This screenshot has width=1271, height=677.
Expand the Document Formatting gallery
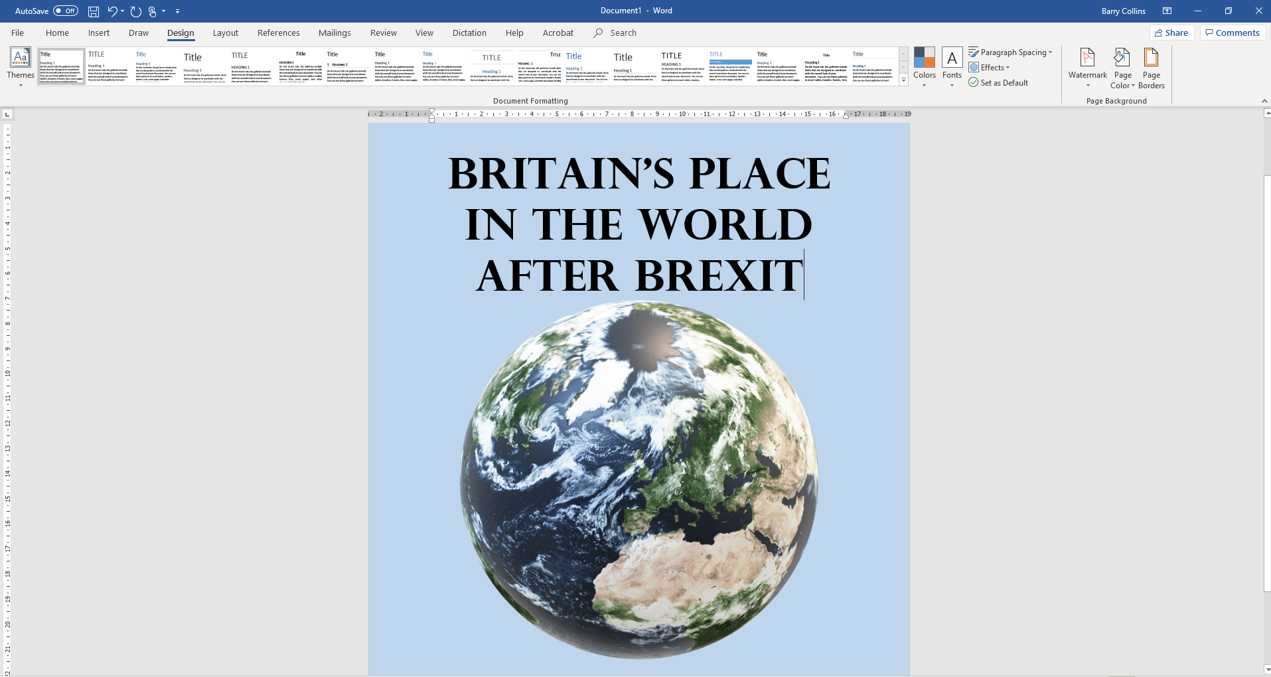coord(903,80)
